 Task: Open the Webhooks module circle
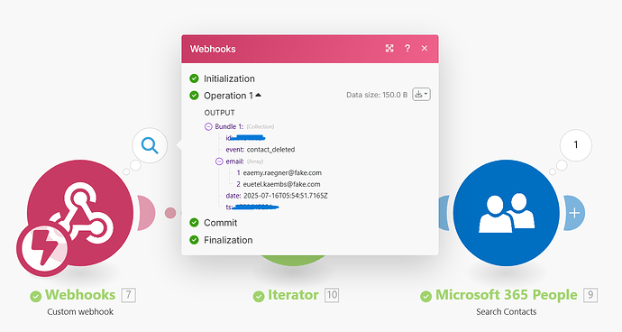[80, 213]
